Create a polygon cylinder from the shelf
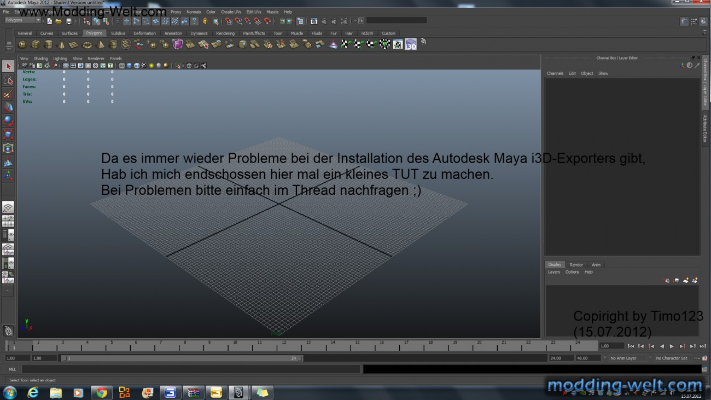The width and height of the screenshot is (711, 400). tap(48, 44)
